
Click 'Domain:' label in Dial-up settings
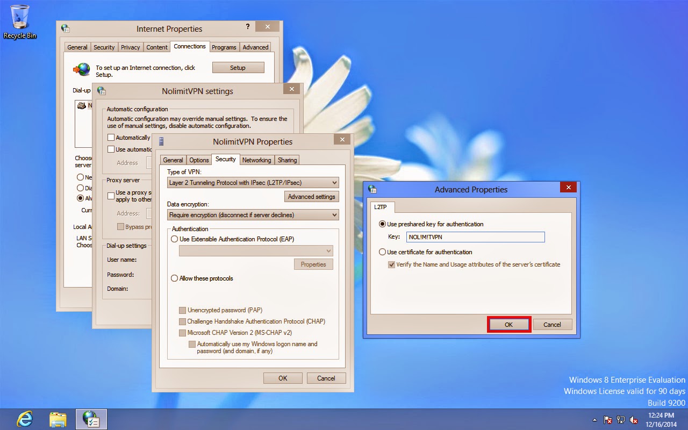118,289
